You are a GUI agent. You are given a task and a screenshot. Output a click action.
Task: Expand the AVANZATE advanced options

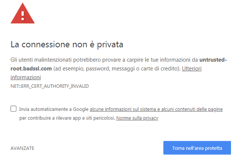point(22,148)
